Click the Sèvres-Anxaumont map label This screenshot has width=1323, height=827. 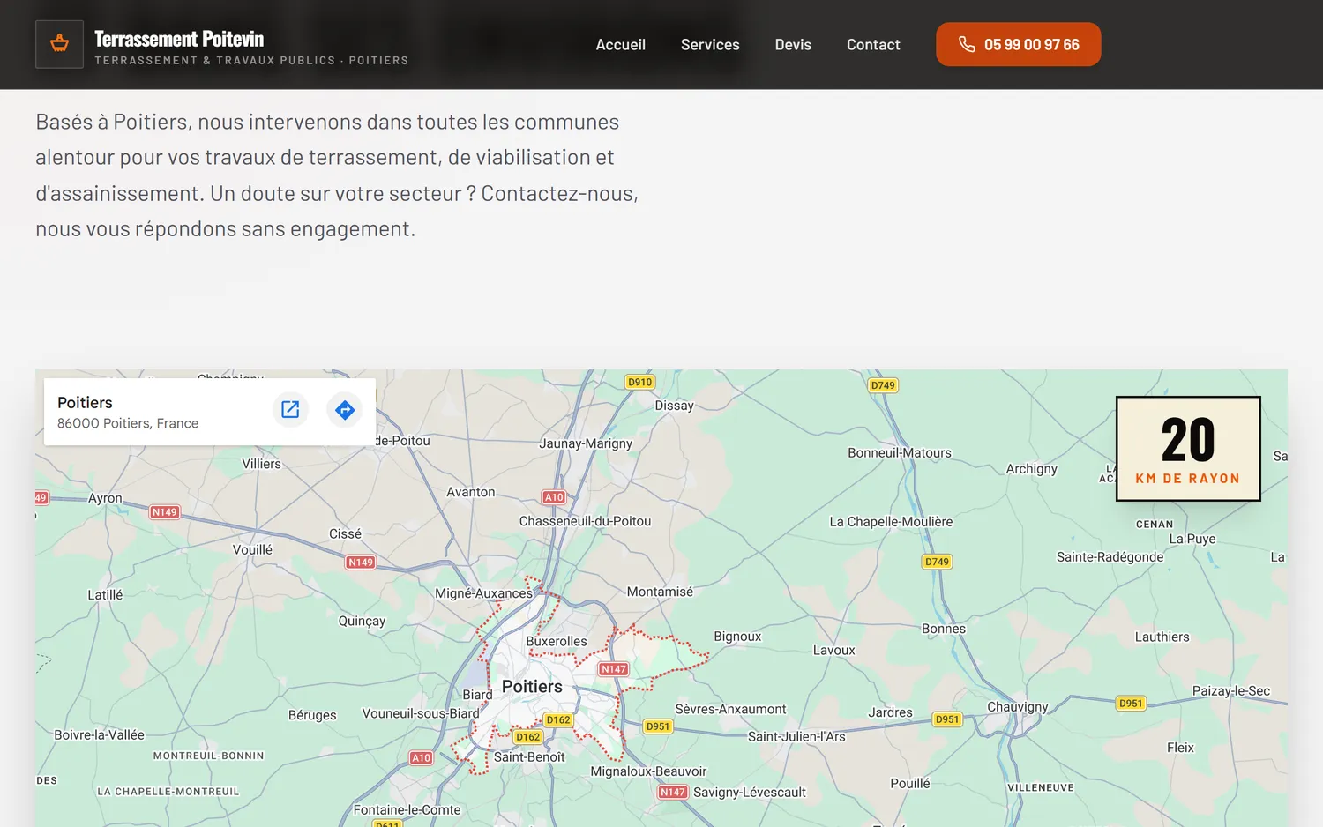(x=730, y=709)
